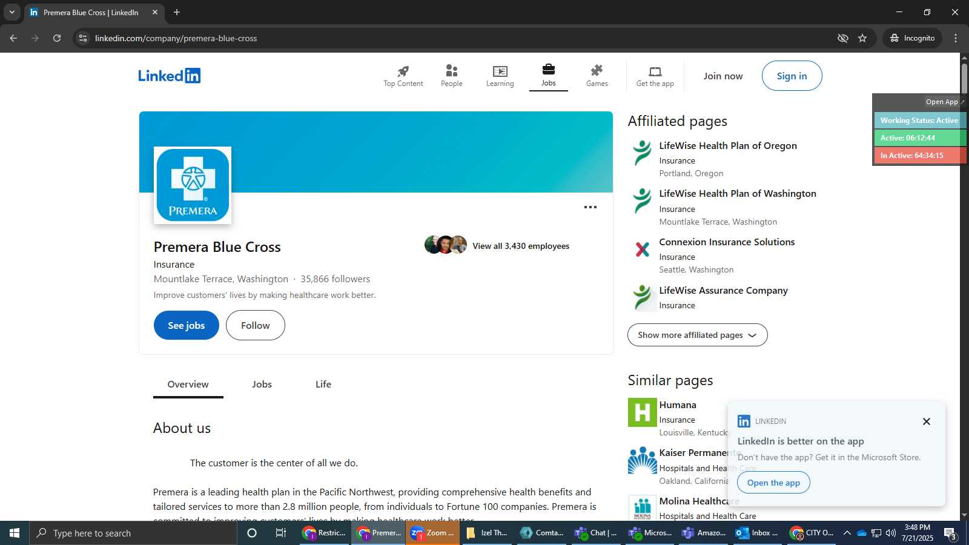Open the People section

tap(451, 76)
